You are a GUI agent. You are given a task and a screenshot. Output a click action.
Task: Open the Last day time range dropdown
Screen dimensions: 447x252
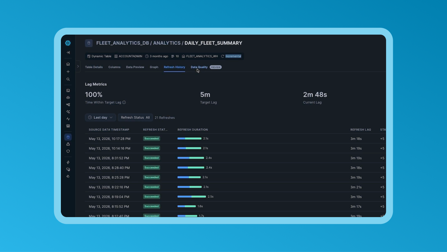click(100, 118)
